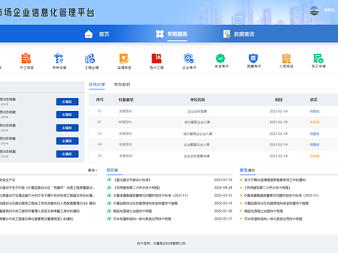Viewport: 338px width, 253px height.
Task: Open knowledge item dated 2022-03-11
Action: [x=151, y=195]
